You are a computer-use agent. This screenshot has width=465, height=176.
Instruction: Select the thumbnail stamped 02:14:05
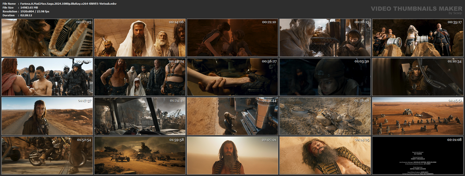tap(325, 155)
